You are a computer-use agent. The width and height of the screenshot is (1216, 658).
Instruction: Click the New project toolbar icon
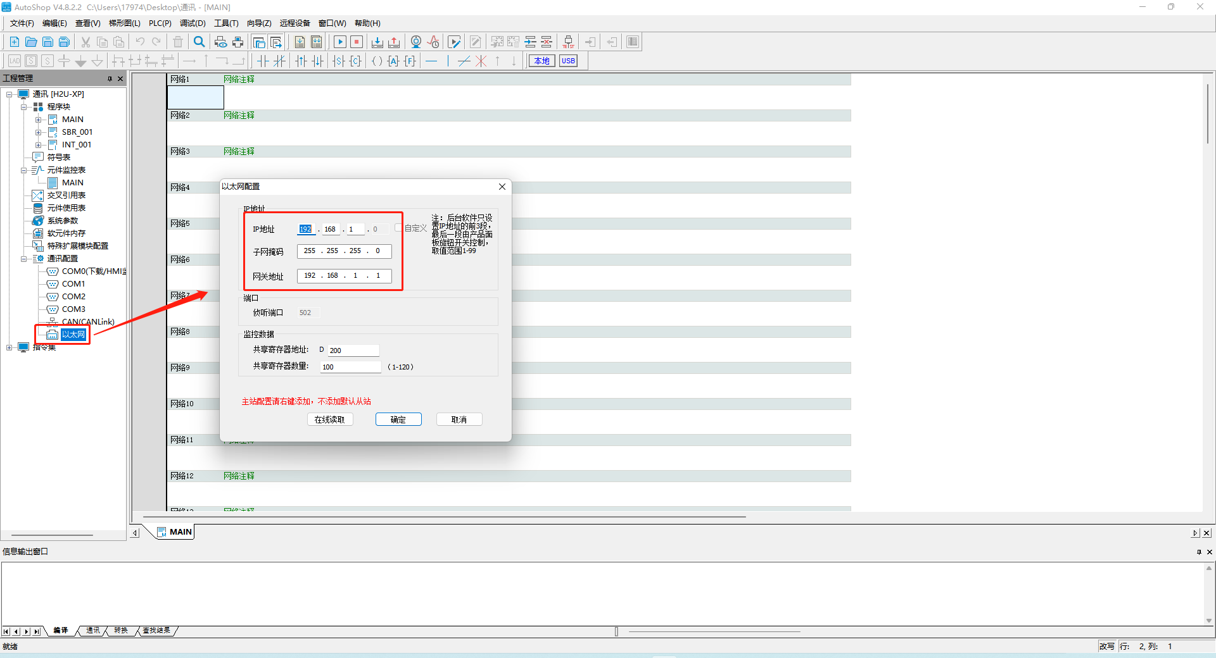tap(14, 42)
